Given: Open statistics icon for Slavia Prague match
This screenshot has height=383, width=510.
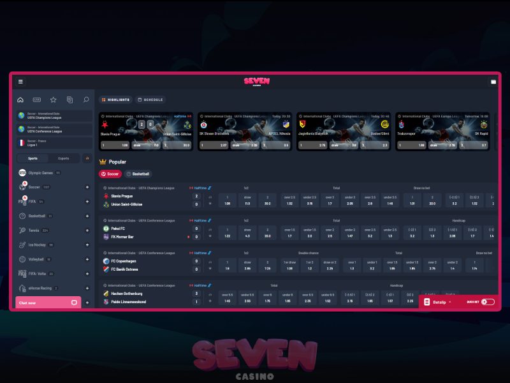Looking at the screenshot, I should point(210,197).
